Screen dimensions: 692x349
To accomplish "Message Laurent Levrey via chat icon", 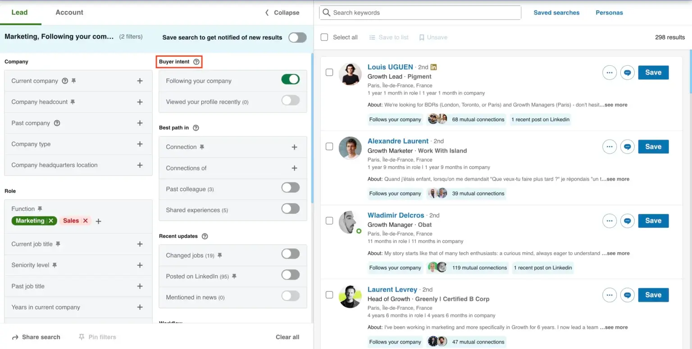I will 628,295.
